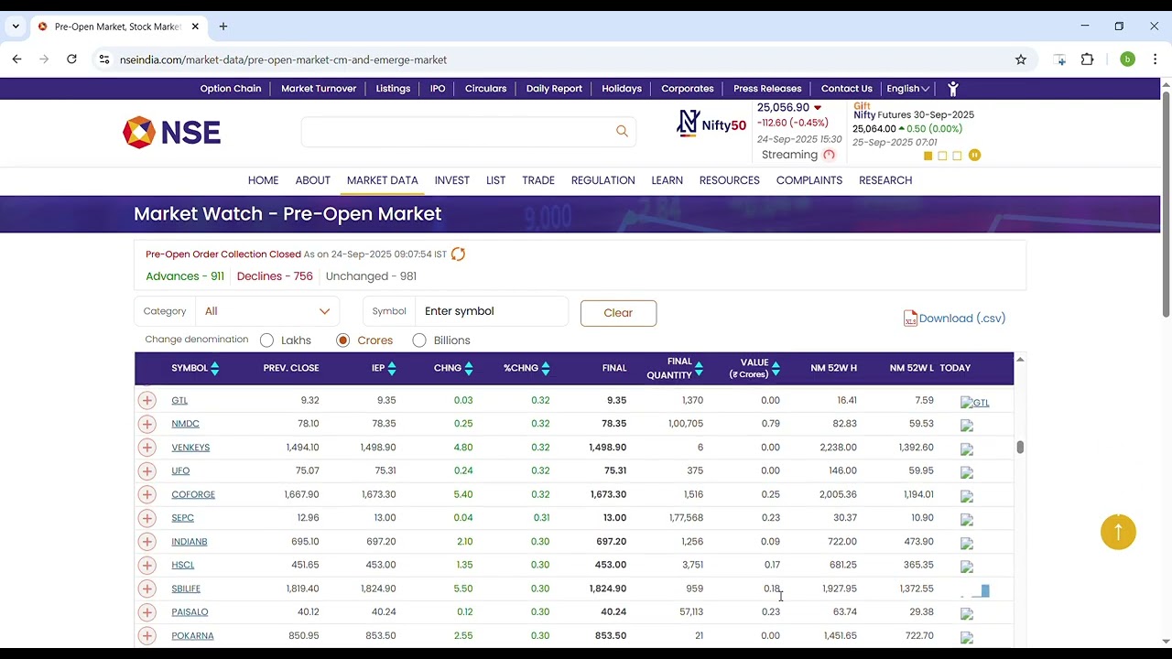Select Crores denomination
Viewport: 1172px width, 659px height.
click(x=342, y=340)
